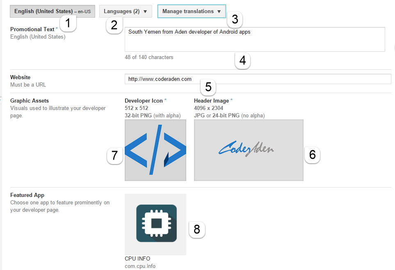395x270 pixels.
Task: Click the number 1 callout marker
Action: point(68,23)
